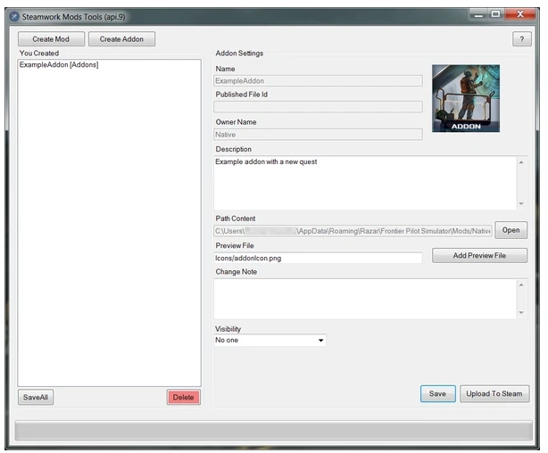Screen dimensions: 548x453
Task: Click the Create Addon button
Action: click(x=121, y=38)
